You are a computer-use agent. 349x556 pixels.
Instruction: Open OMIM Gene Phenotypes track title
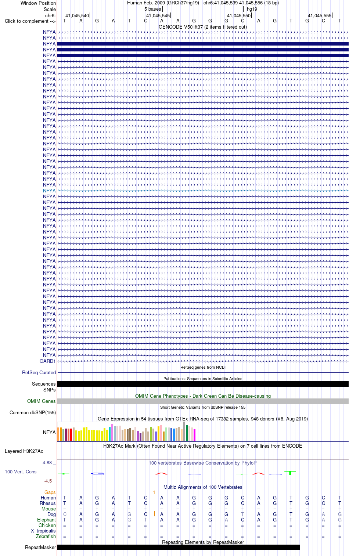[203, 396]
